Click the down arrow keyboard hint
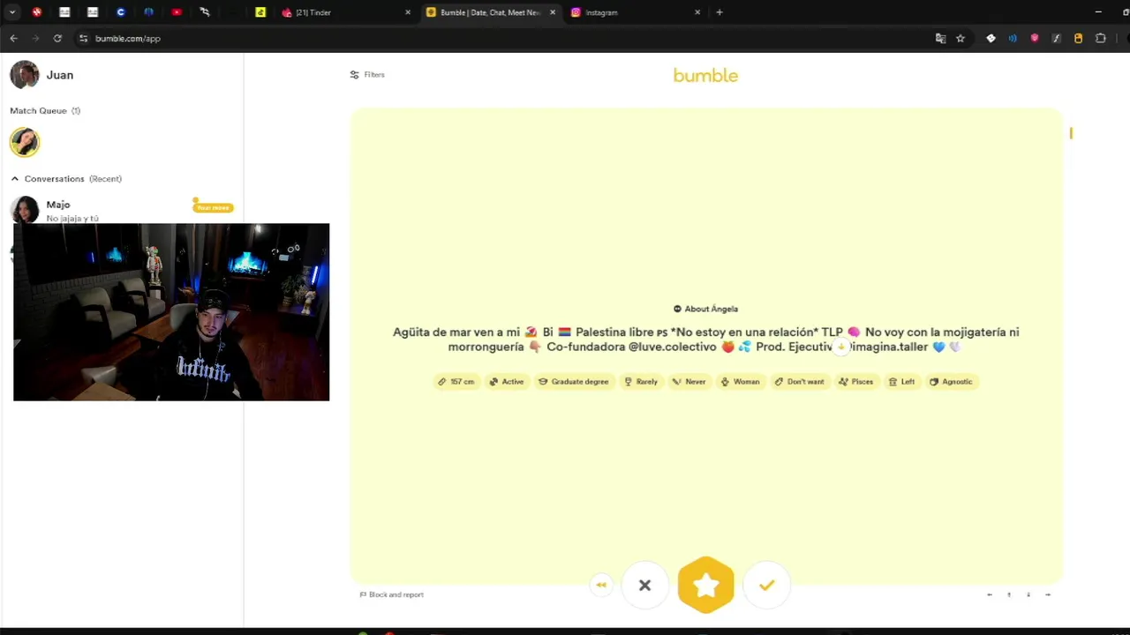 point(1028,594)
